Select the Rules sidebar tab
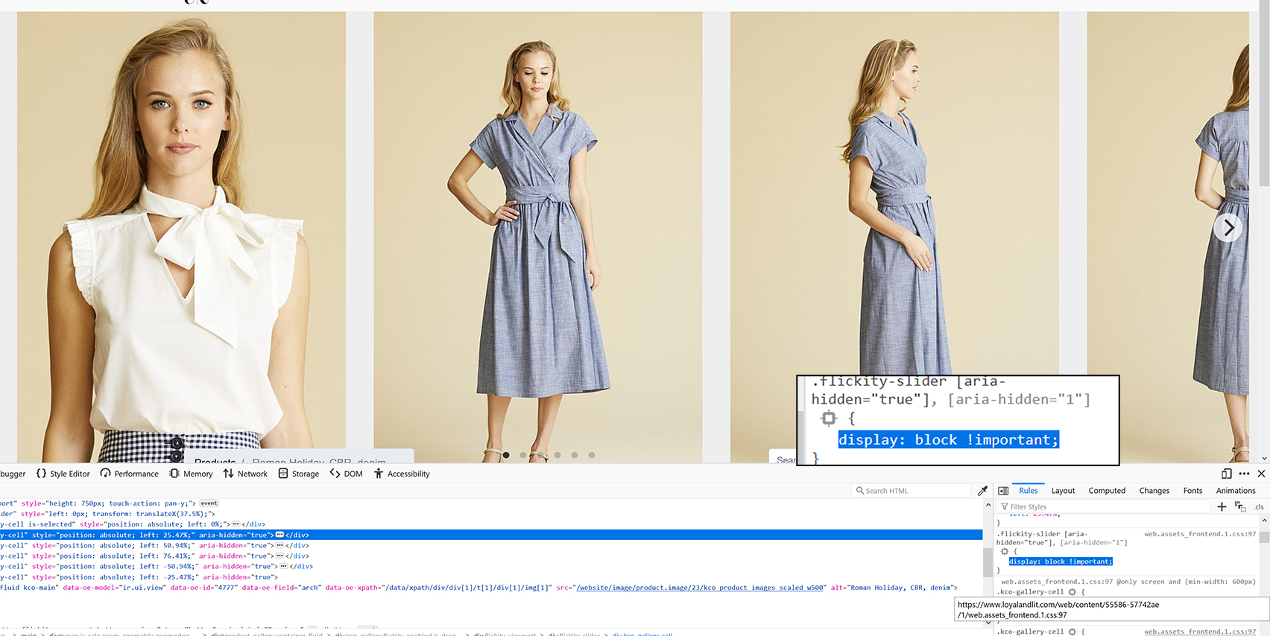The height and width of the screenshot is (636, 1270). (x=1029, y=491)
